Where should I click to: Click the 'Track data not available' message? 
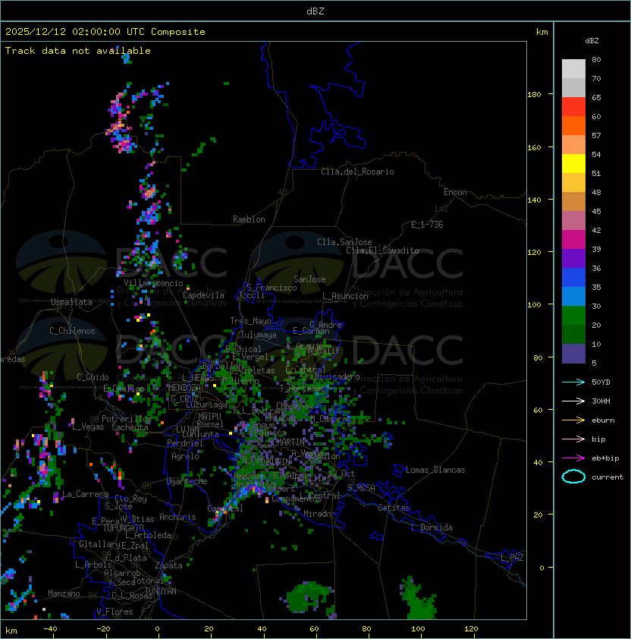[78, 51]
